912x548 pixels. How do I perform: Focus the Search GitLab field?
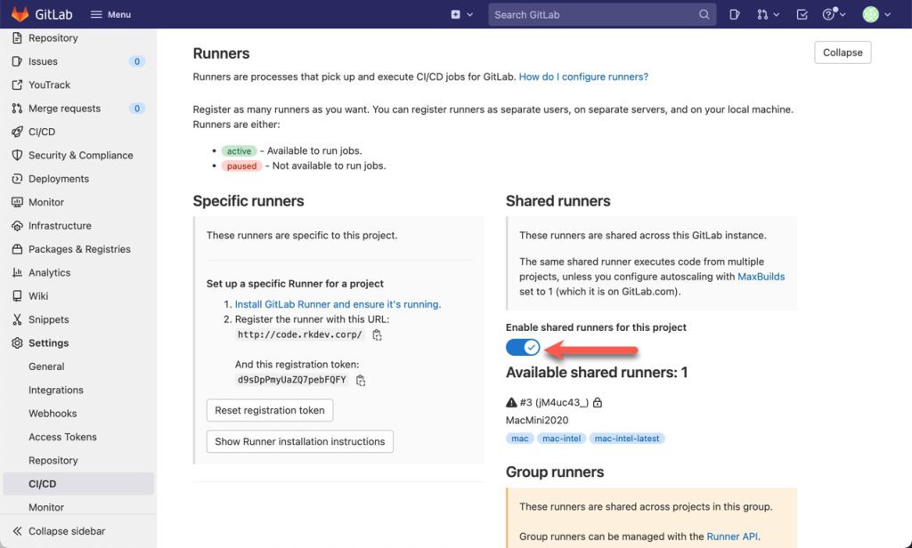click(x=602, y=14)
